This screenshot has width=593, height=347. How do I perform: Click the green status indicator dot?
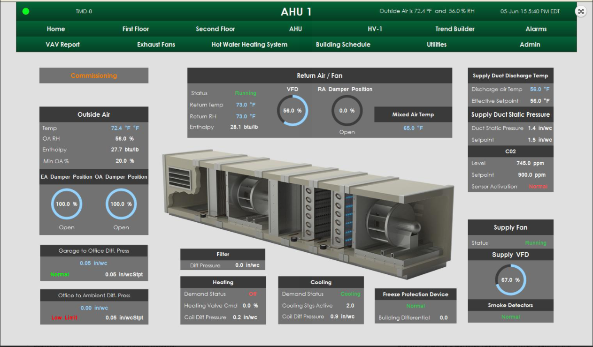tap(26, 11)
